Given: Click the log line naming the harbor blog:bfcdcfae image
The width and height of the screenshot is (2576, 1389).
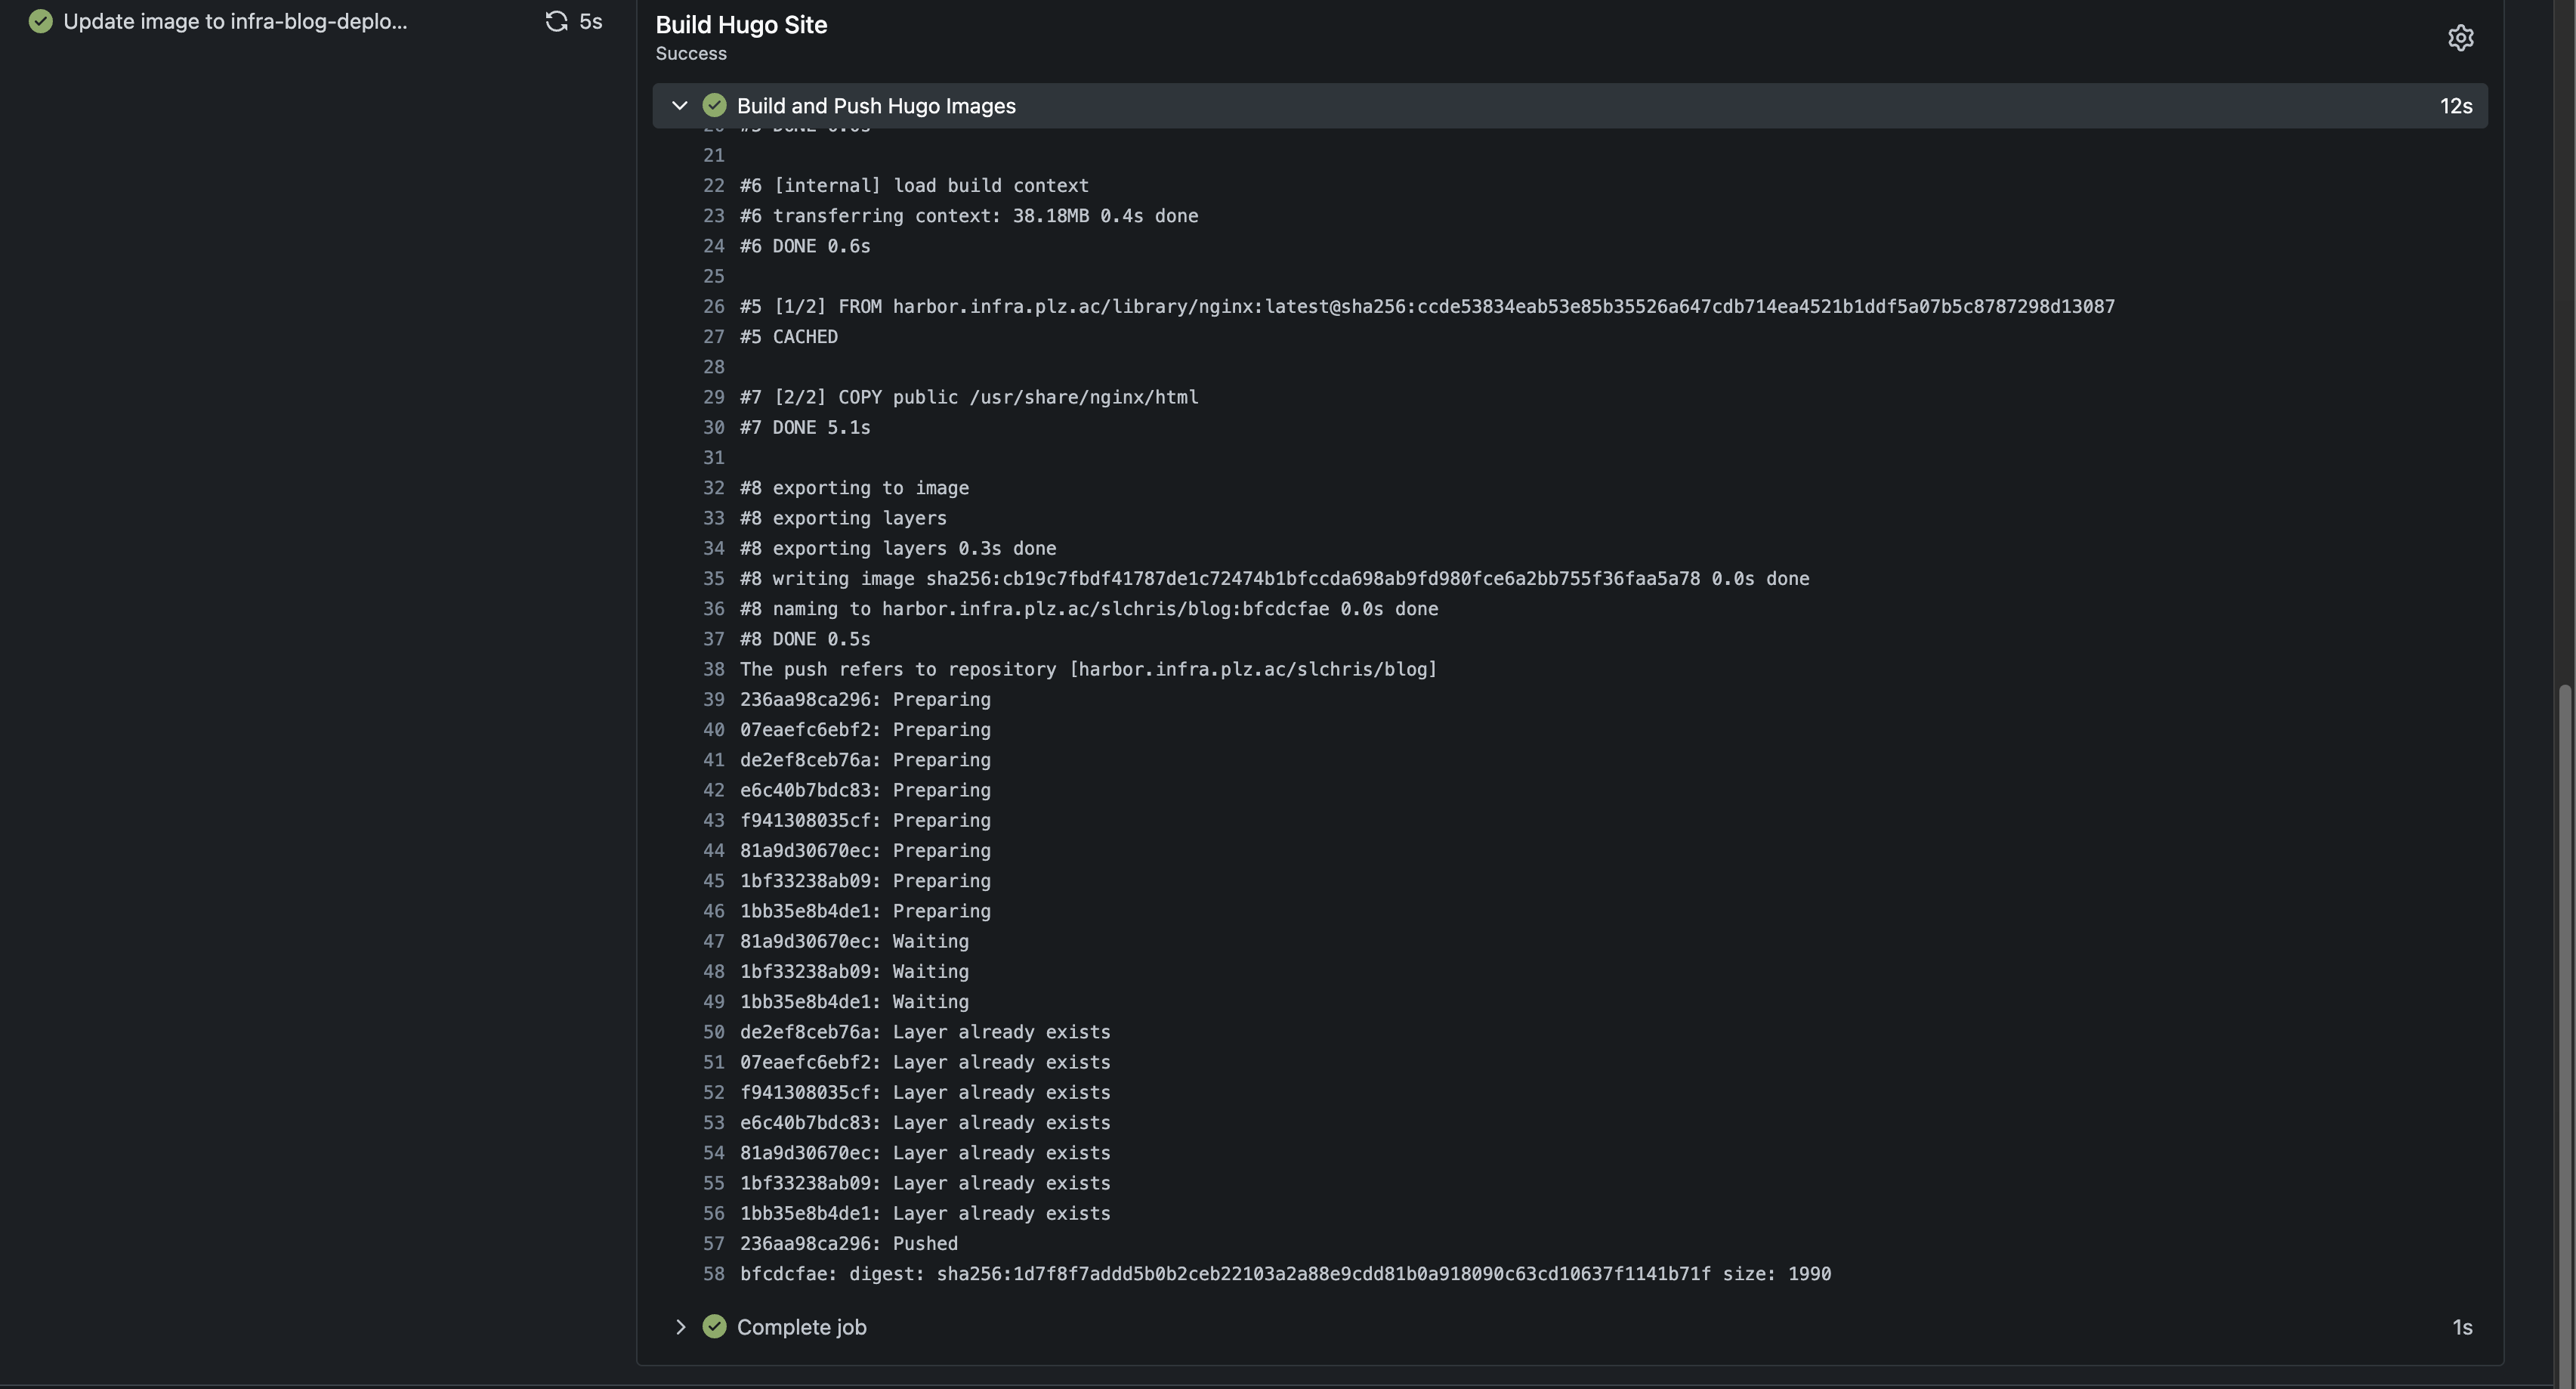Looking at the screenshot, I should tap(1088, 608).
